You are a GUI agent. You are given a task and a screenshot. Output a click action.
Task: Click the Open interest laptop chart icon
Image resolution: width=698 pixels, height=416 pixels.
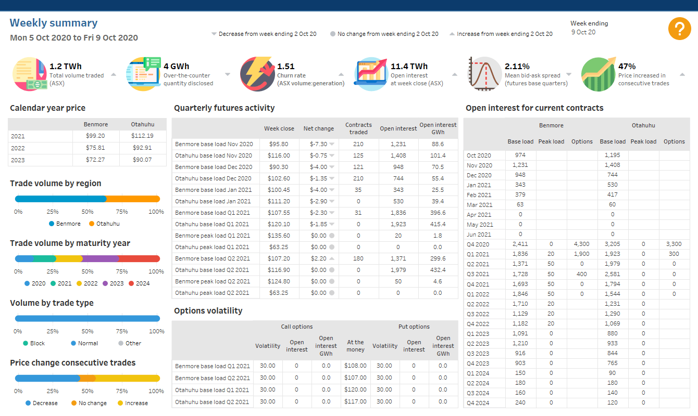click(x=370, y=73)
